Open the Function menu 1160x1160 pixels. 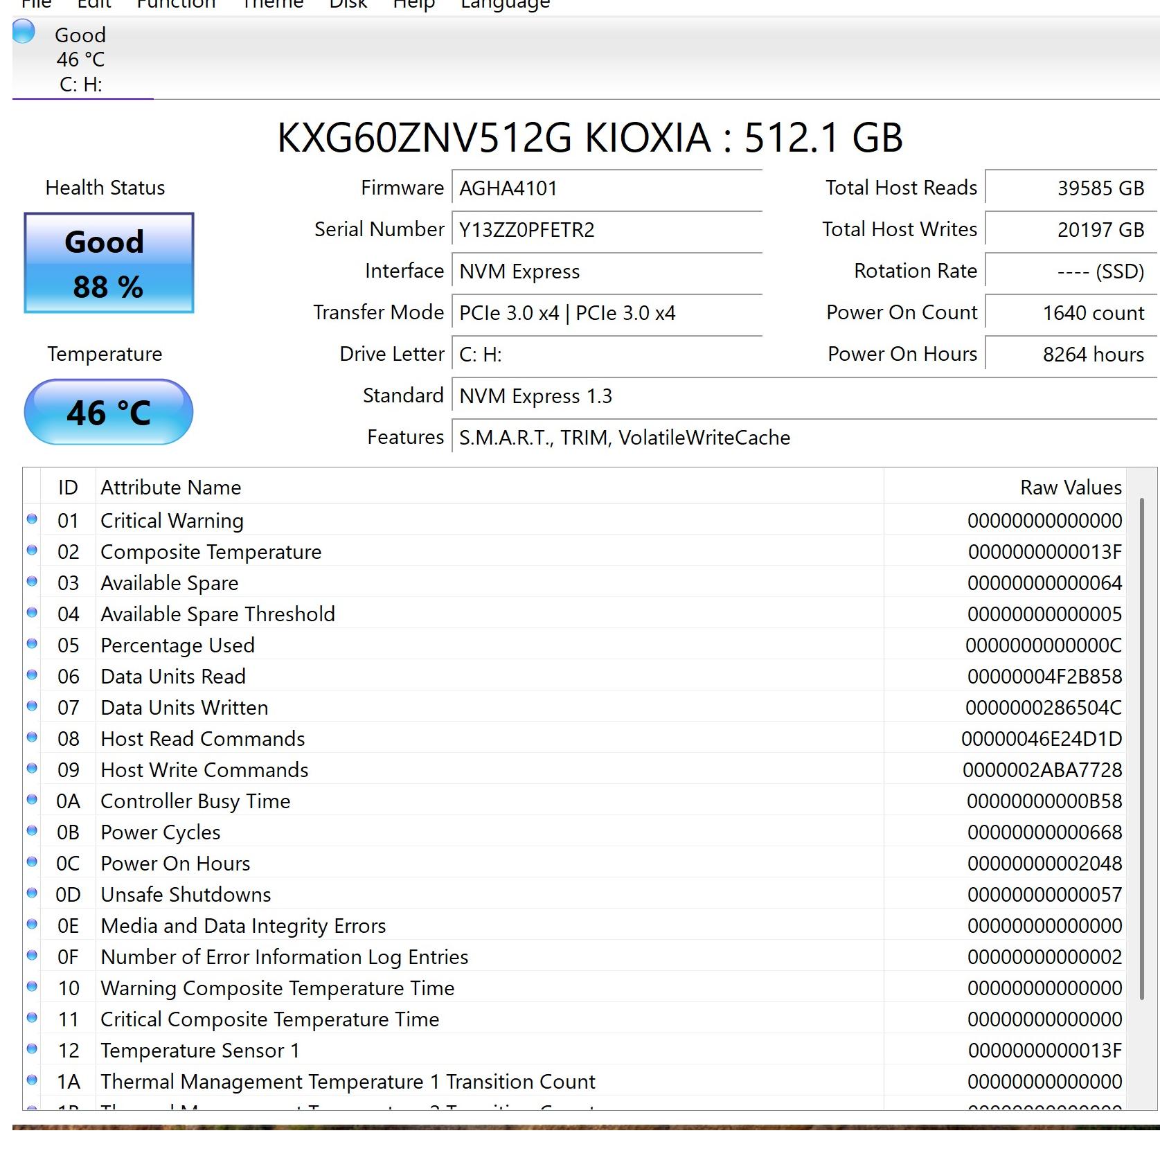[x=176, y=4]
